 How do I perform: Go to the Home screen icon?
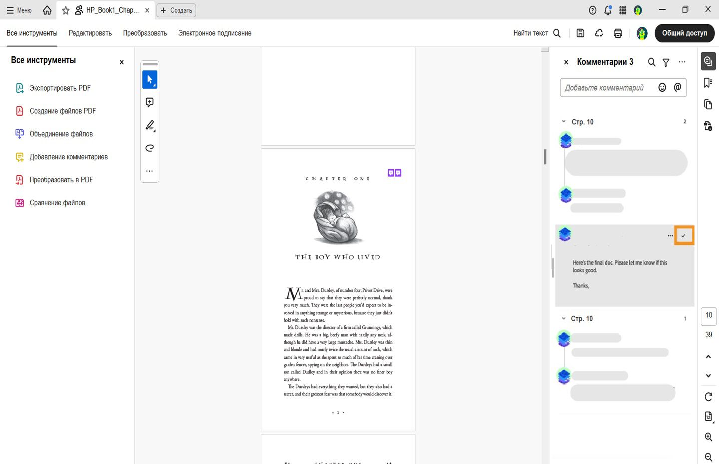(47, 10)
